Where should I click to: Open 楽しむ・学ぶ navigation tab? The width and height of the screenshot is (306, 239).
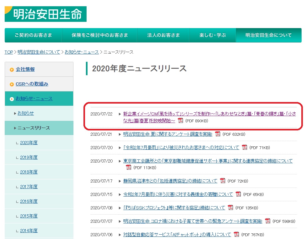coord(213,35)
